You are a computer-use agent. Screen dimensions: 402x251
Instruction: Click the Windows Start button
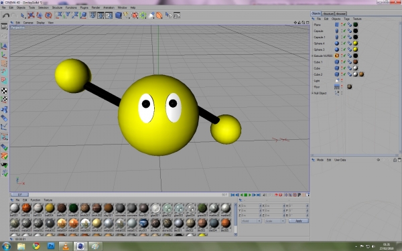pos(5,246)
